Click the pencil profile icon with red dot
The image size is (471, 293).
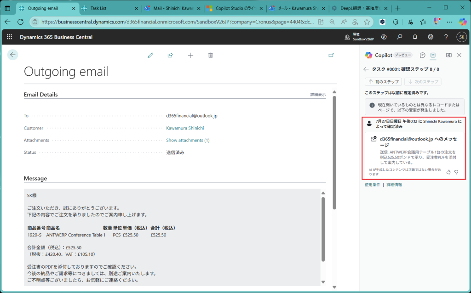(x=437, y=22)
